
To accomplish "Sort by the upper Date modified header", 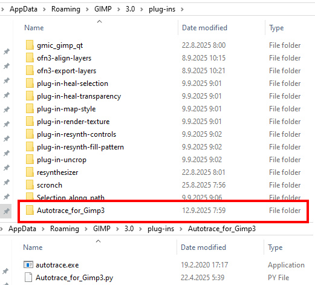I will tap(204, 28).
